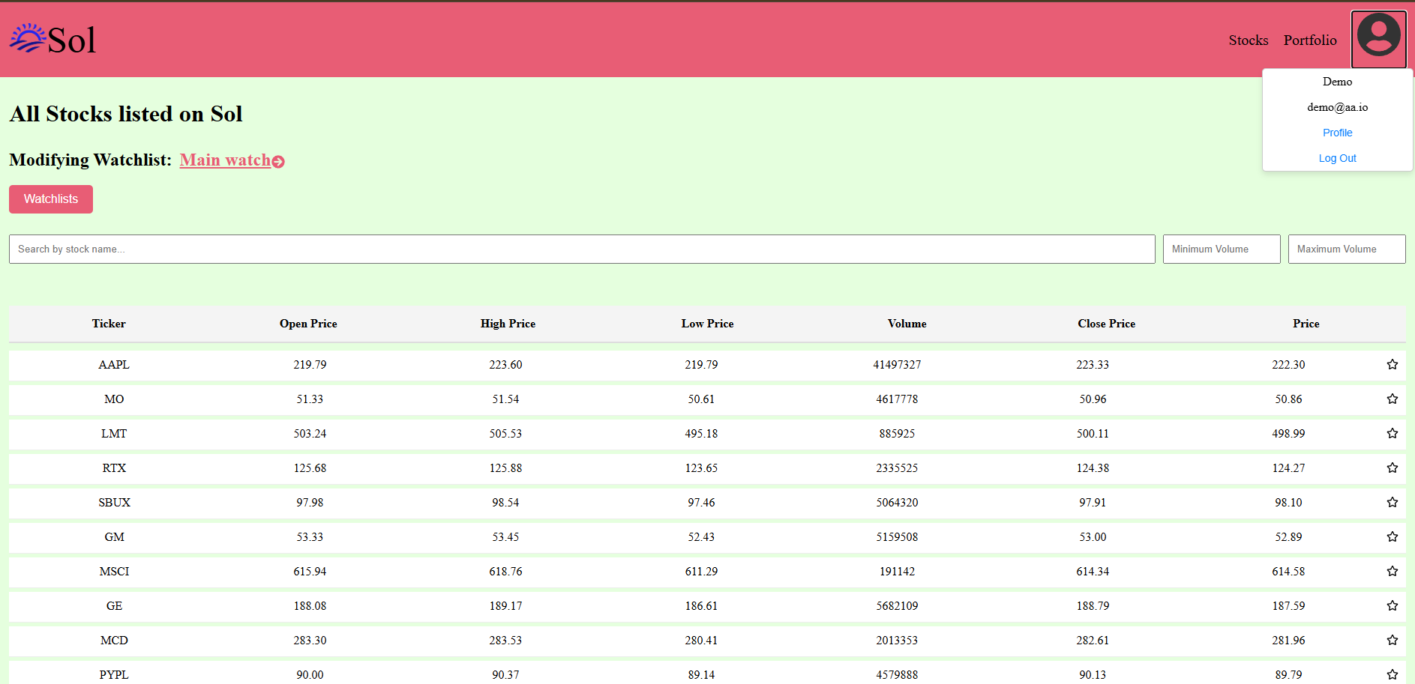Click SBUX low price 97.46

pos(701,503)
